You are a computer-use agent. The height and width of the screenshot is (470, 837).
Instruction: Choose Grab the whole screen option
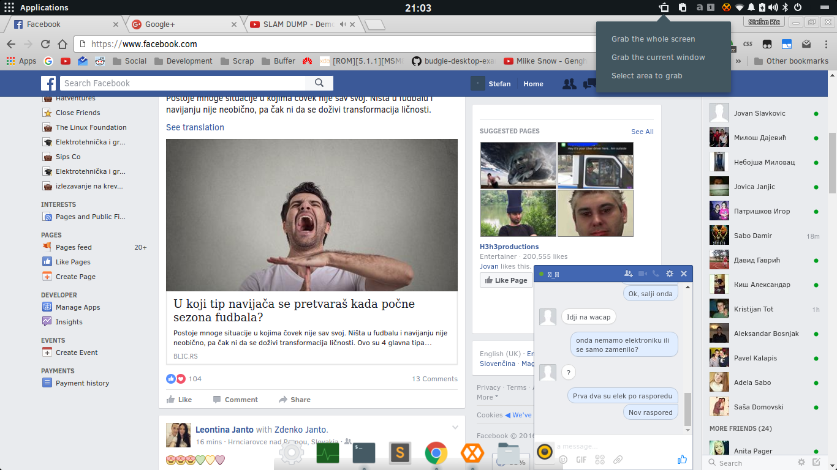pos(653,39)
